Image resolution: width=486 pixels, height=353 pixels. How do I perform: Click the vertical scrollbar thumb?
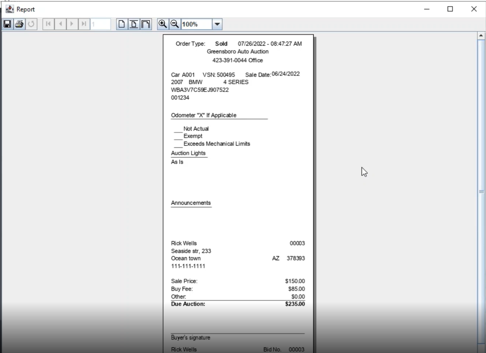481,191
